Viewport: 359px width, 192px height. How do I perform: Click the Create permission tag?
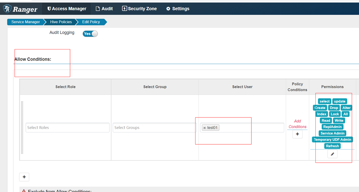pyautogui.click(x=320, y=107)
